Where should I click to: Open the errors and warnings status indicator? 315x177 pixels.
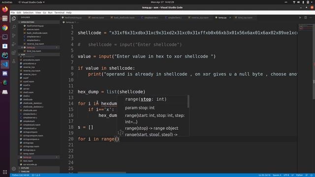pyautogui.click(x=36, y=175)
